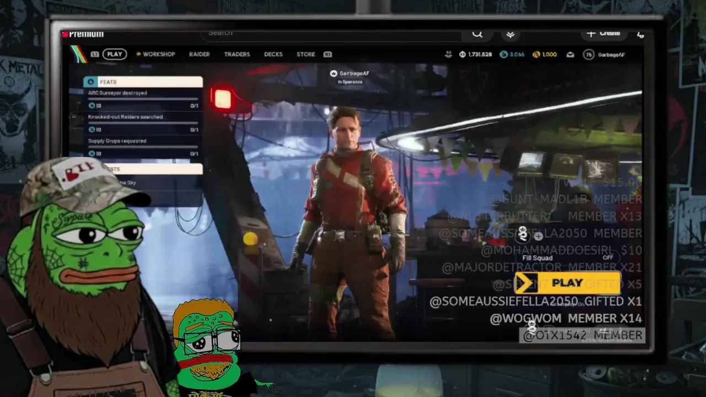Click the voice search microphone icon
Screen dimensions: 706x397
510,34
